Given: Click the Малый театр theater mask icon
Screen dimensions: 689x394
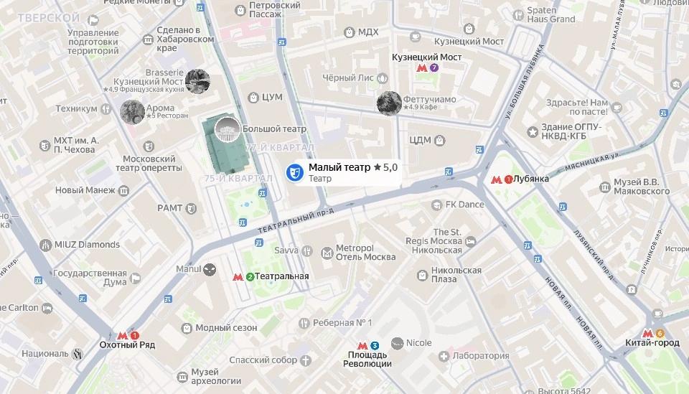Looking at the screenshot, I should tap(295, 173).
